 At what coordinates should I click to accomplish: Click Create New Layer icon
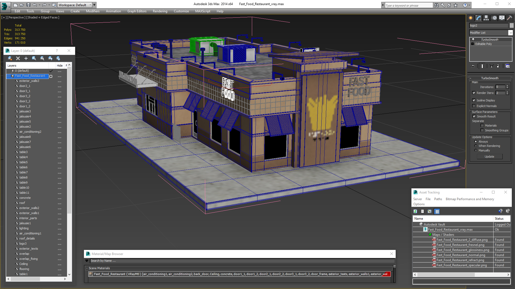click(10, 58)
